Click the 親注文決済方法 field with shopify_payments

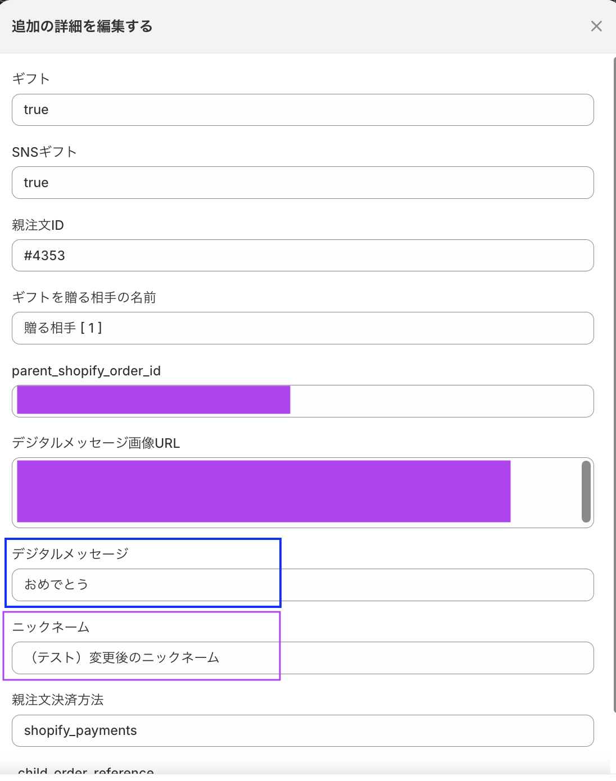pyautogui.click(x=302, y=730)
